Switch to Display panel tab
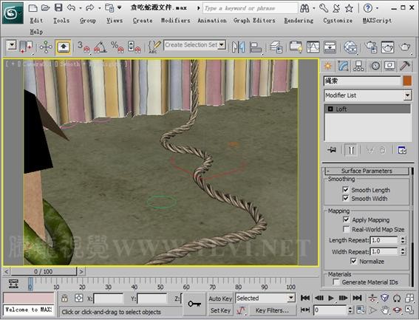Viewport: 419px width, 320px height. 390,66
